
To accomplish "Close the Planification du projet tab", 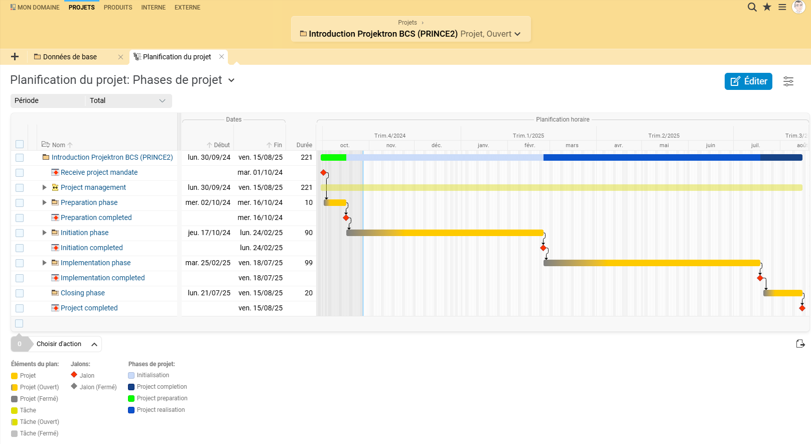I will 221,57.
